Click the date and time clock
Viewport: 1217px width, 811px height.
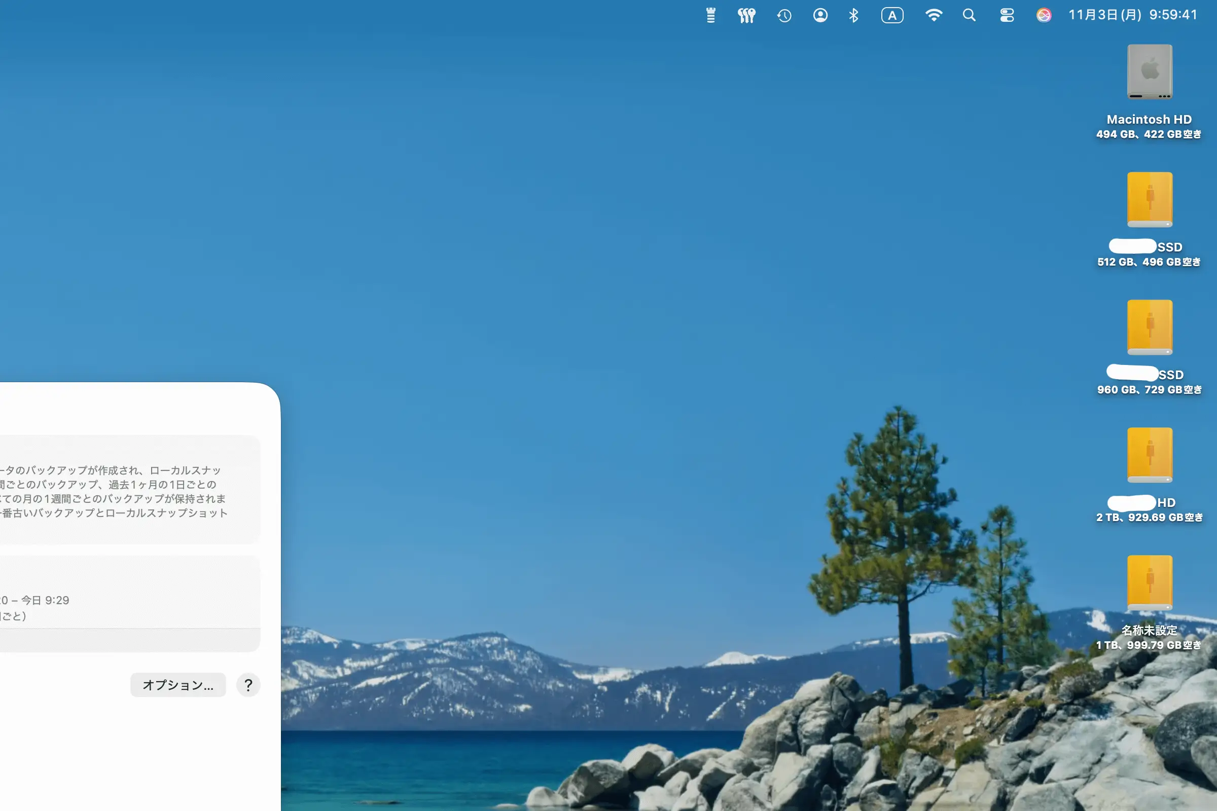1133,15
